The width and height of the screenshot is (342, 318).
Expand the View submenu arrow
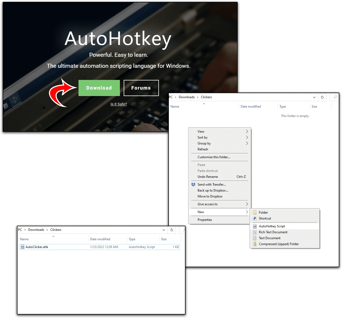(247, 132)
